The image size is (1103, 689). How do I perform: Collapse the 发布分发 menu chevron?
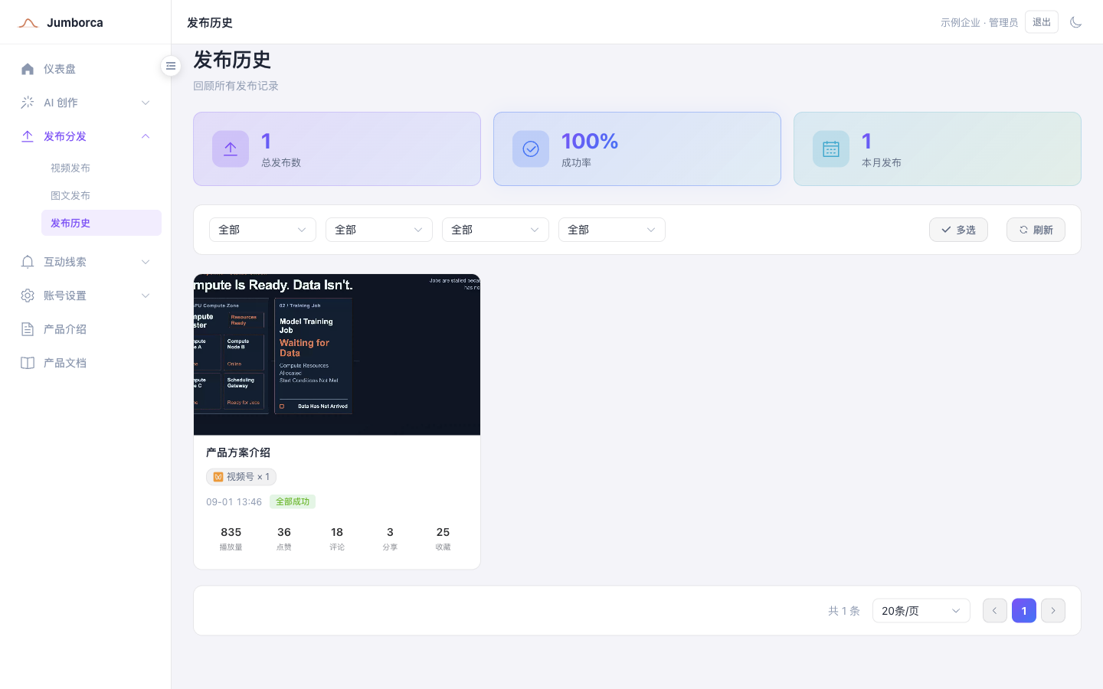pos(146,136)
